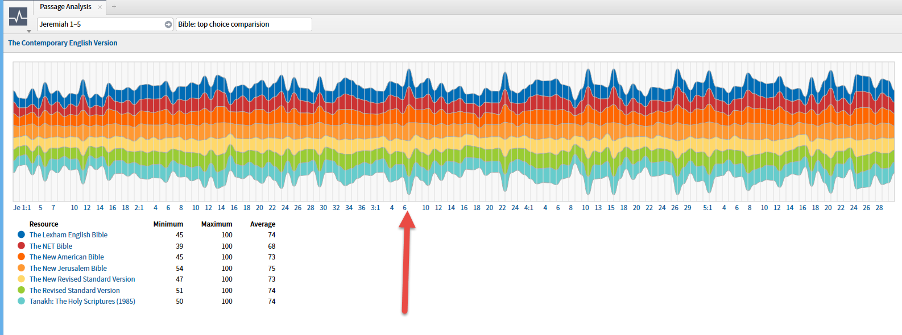Click the orange New American Bible swatch
This screenshot has height=335, width=902.
21,257
